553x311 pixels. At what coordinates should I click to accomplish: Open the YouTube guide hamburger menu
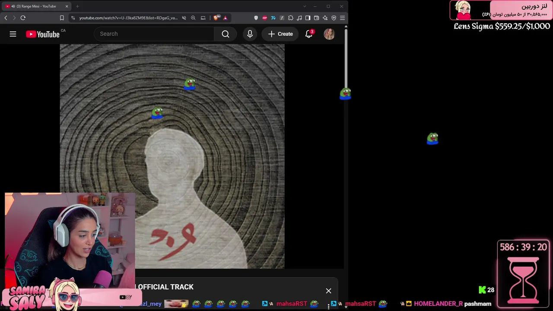[x=13, y=34]
